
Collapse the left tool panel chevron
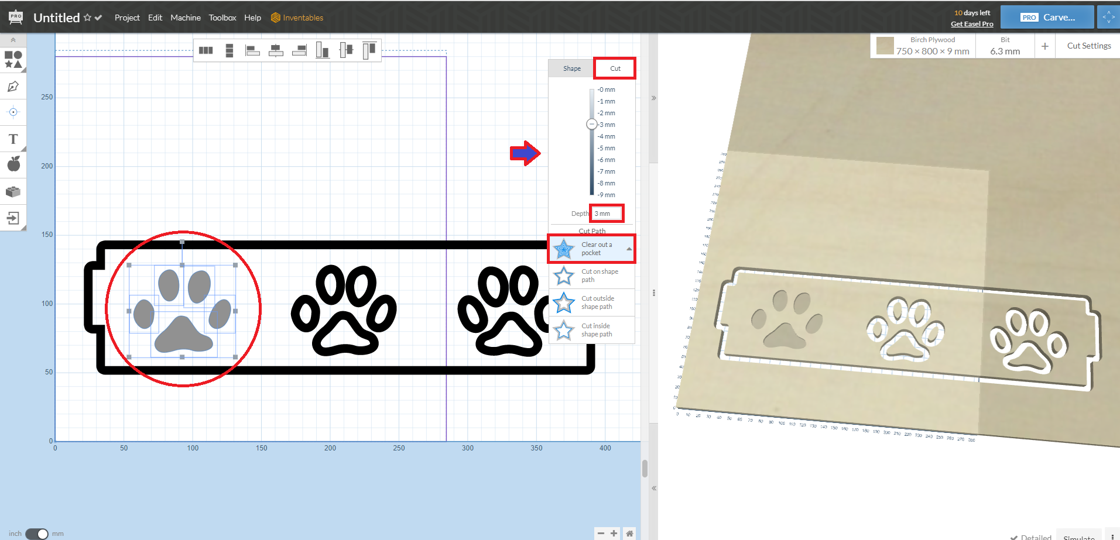pyautogui.click(x=13, y=40)
